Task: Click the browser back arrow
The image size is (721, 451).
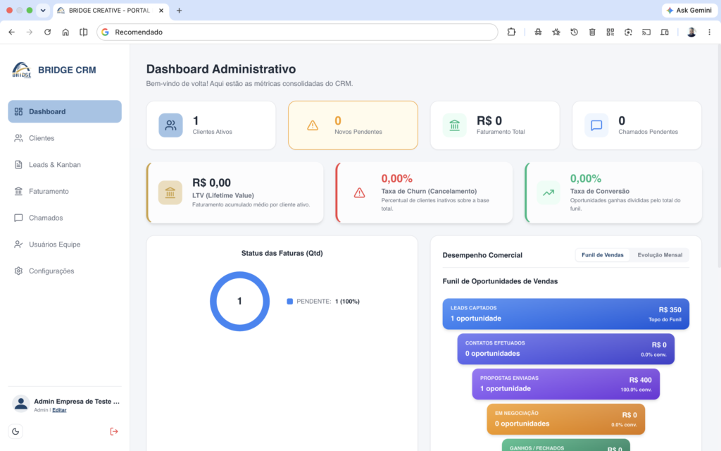Action: pyautogui.click(x=11, y=32)
